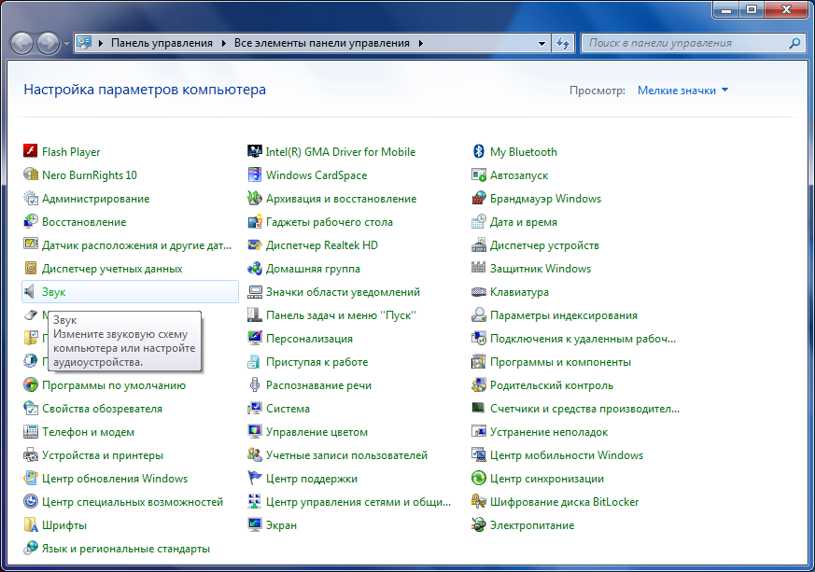Open the Система link

coord(288,409)
